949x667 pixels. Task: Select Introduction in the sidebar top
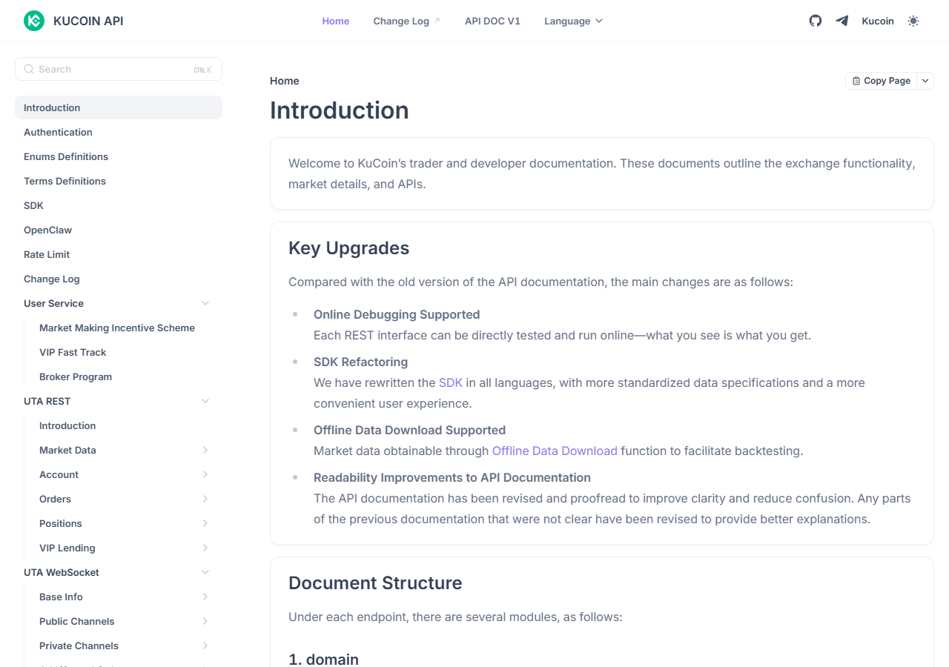(119, 107)
